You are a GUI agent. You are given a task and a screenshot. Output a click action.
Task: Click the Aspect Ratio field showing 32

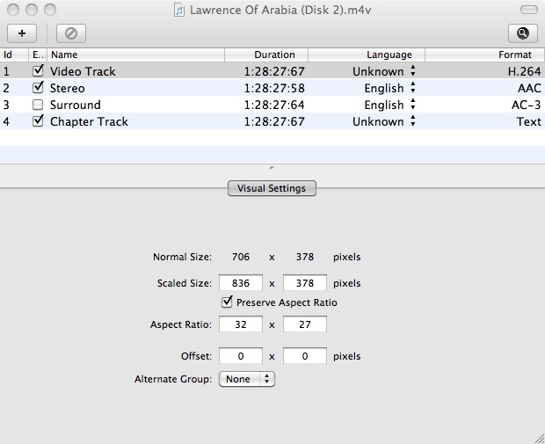(x=241, y=324)
